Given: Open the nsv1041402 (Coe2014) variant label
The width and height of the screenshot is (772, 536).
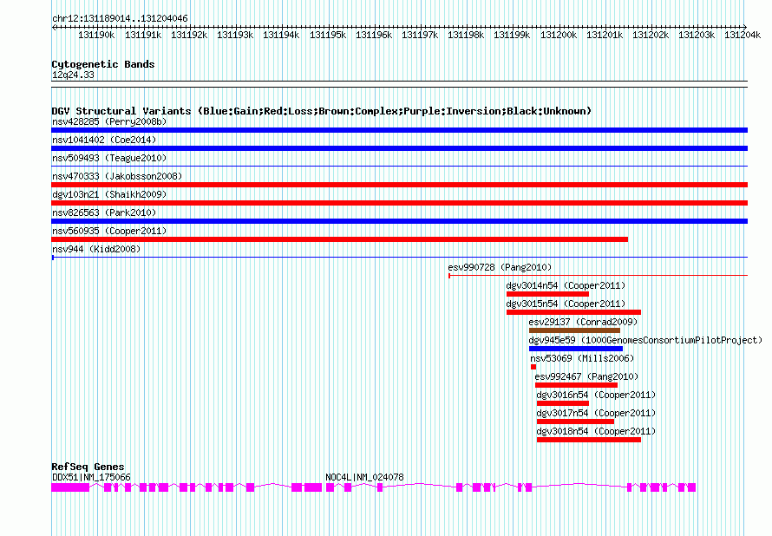Looking at the screenshot, I should pos(104,140).
